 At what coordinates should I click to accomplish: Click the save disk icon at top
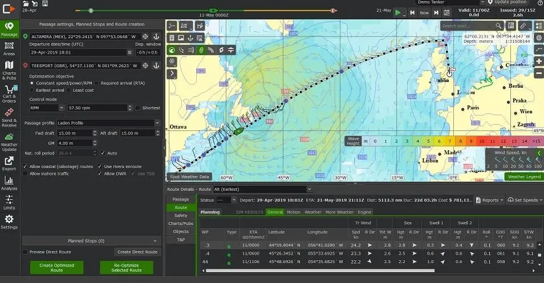click(x=44, y=3)
